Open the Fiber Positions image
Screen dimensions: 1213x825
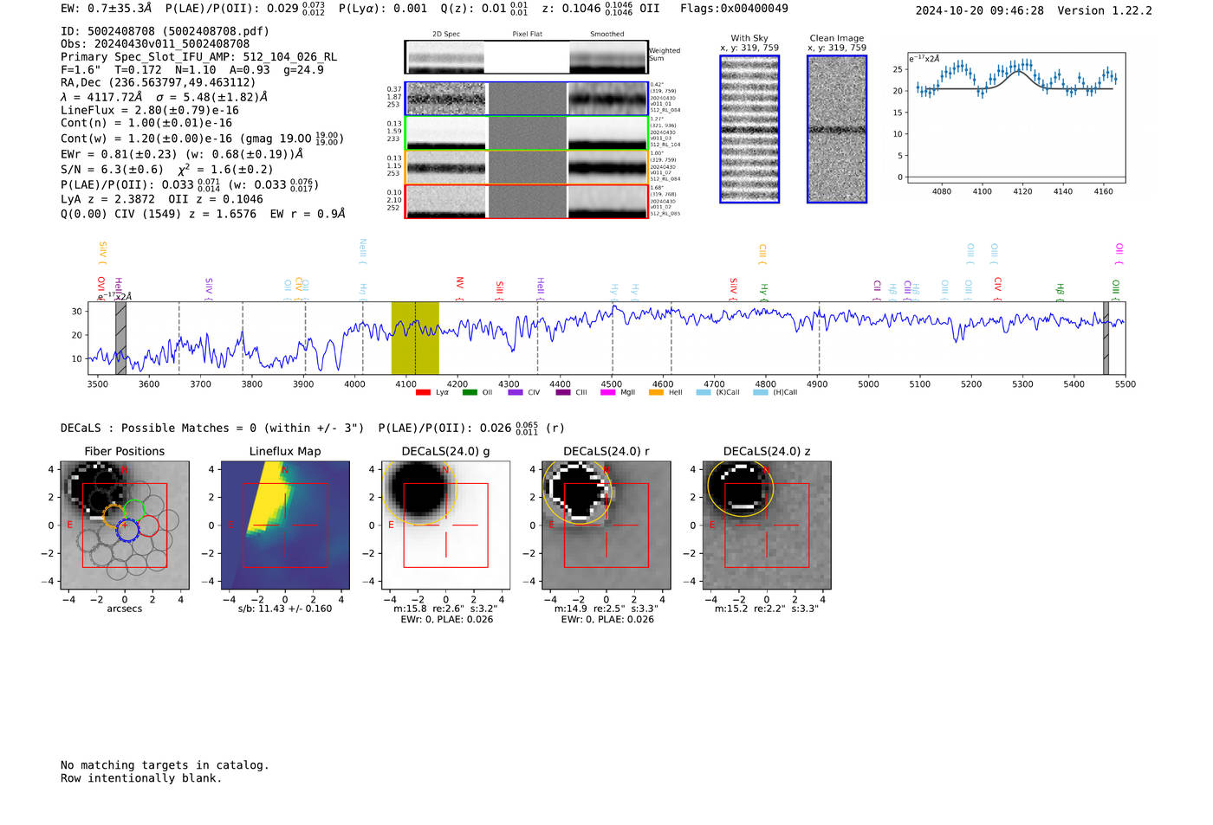tap(125, 525)
